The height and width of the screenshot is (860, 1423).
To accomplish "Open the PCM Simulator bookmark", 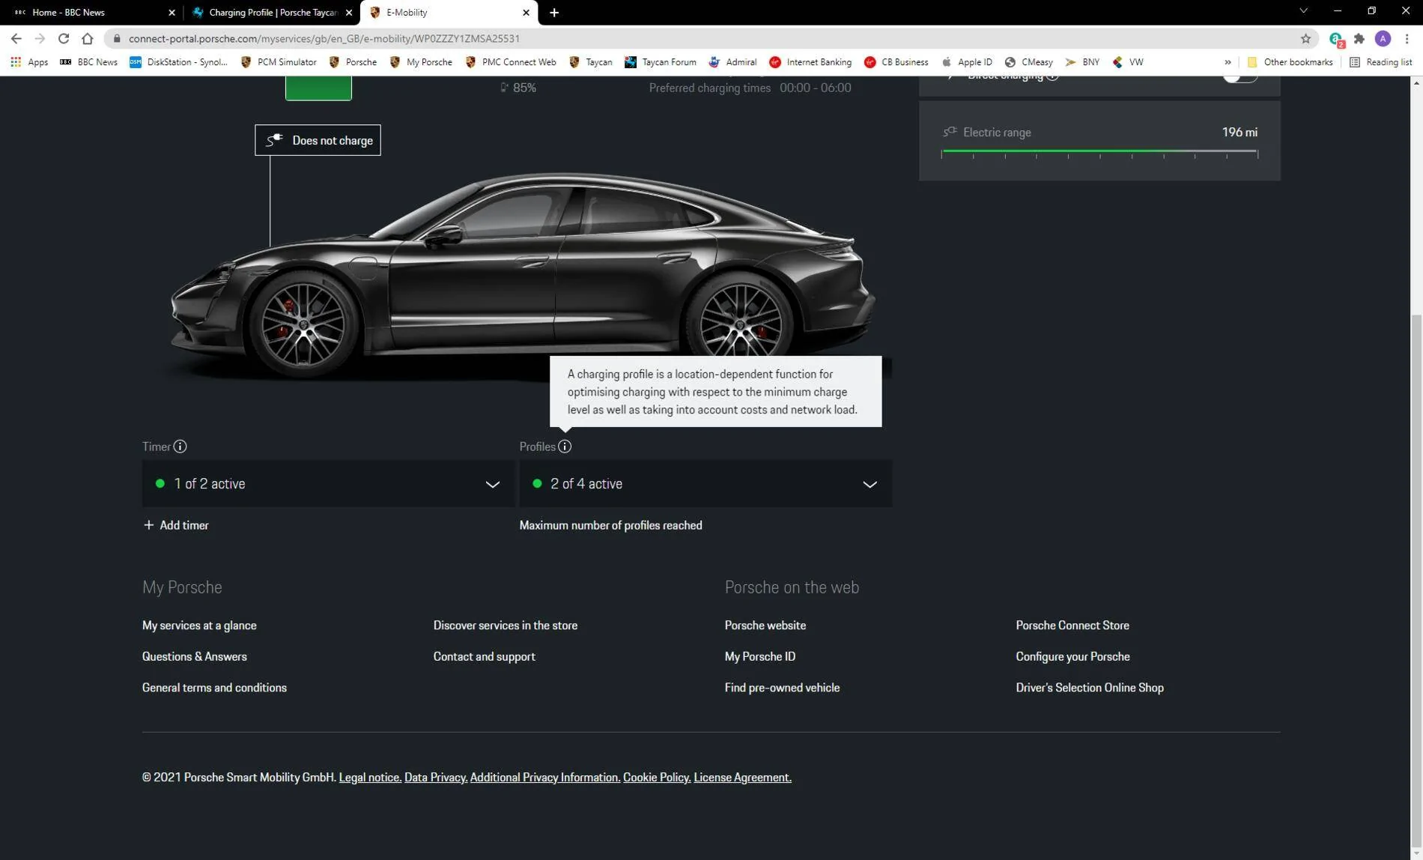I will [278, 62].
